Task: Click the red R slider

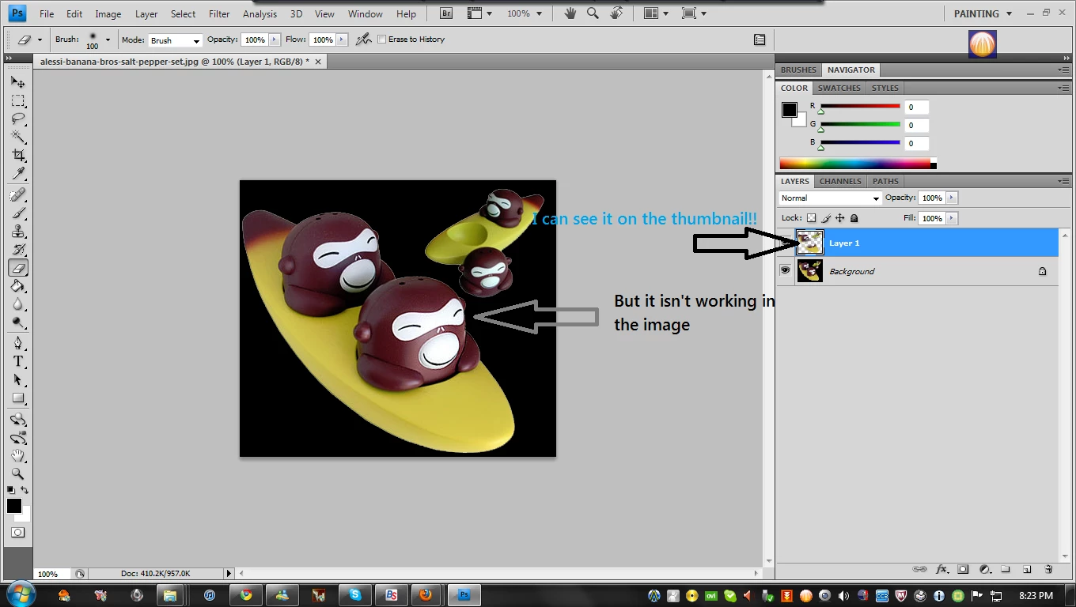Action: [x=860, y=106]
